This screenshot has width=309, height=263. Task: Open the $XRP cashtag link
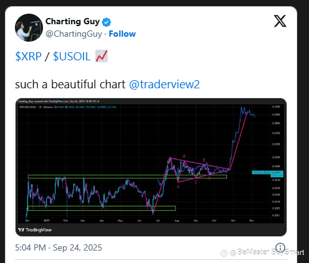29,56
